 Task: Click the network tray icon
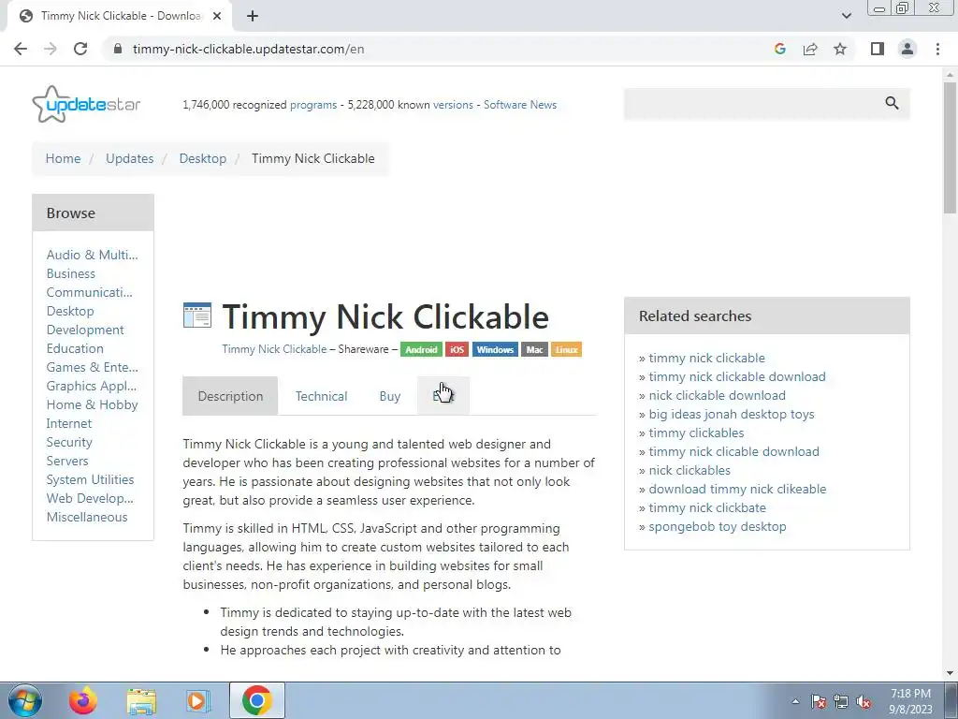click(x=841, y=701)
